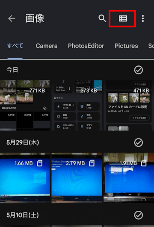Click SD card icon on 2.79 MB photo
This screenshot has height=227, width=154.
pyautogui.click(x=92, y=163)
